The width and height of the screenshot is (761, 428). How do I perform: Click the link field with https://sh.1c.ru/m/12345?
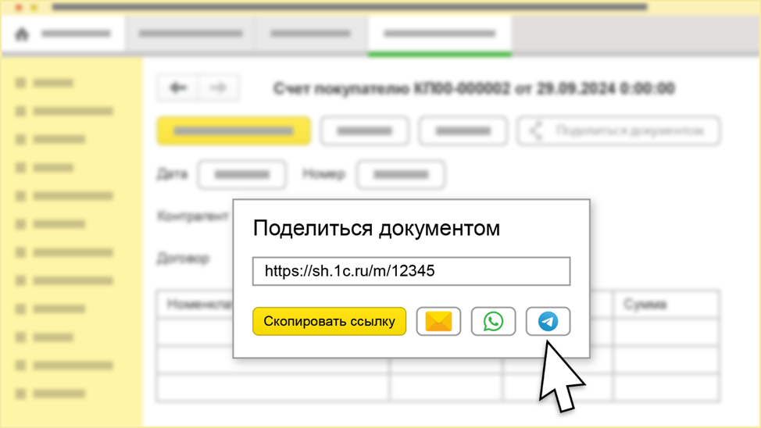click(411, 272)
